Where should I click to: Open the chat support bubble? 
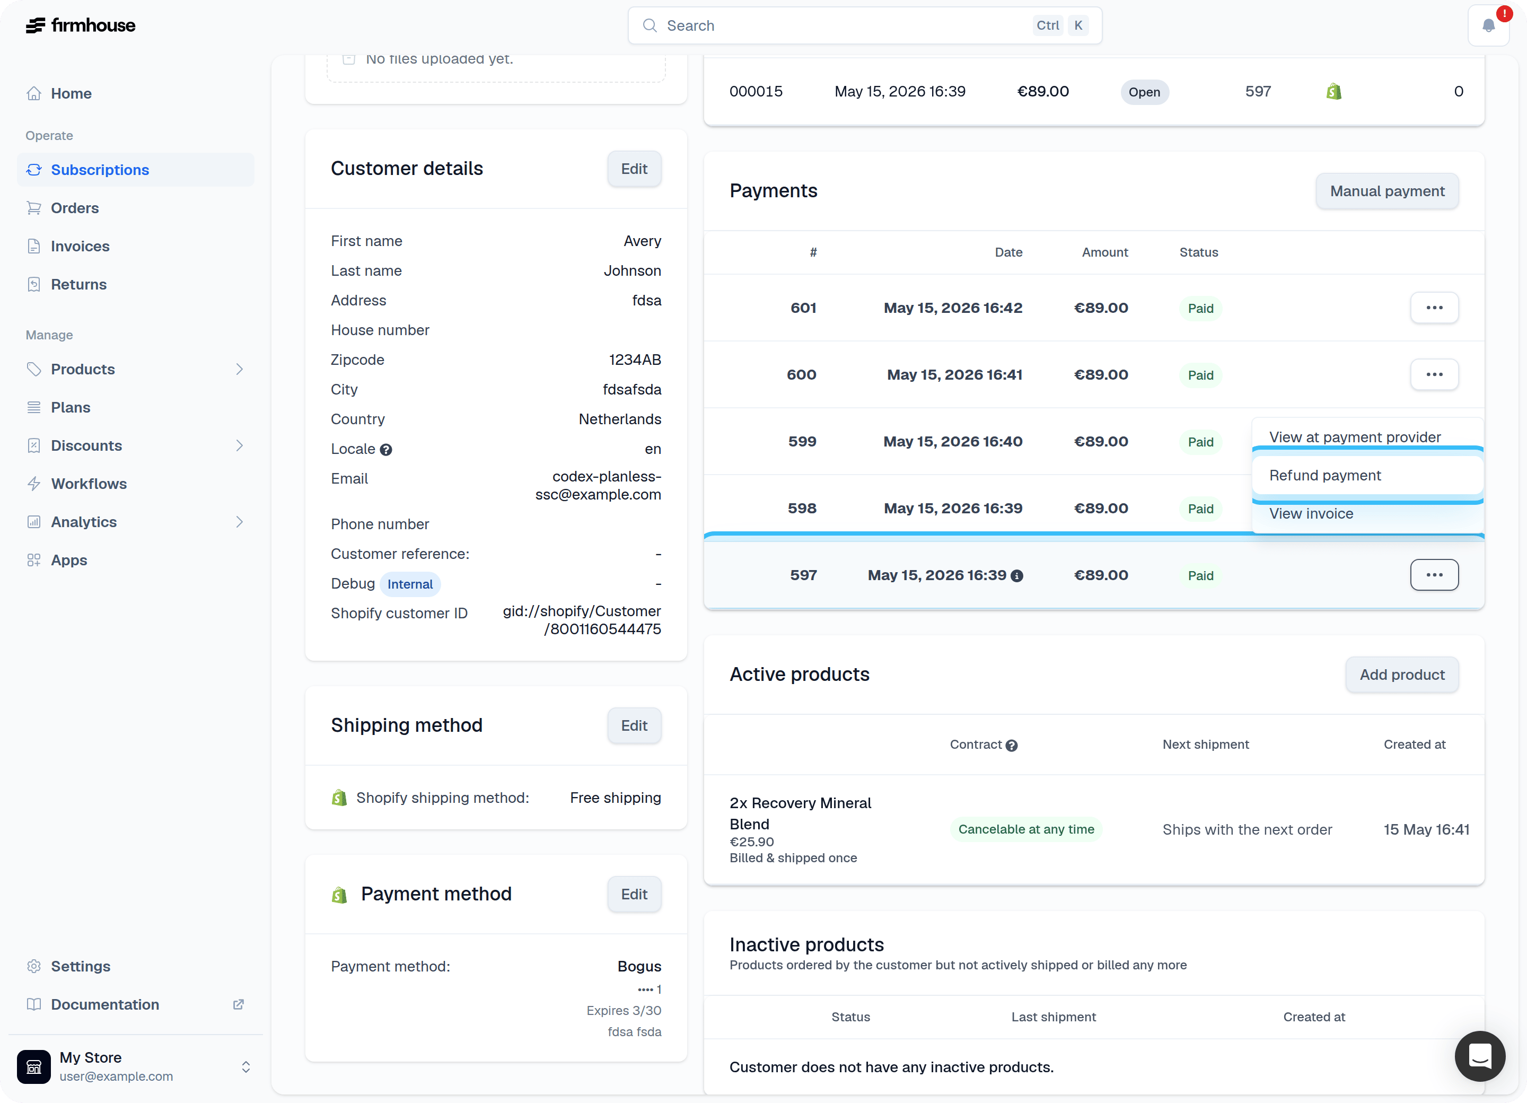[1480, 1056]
